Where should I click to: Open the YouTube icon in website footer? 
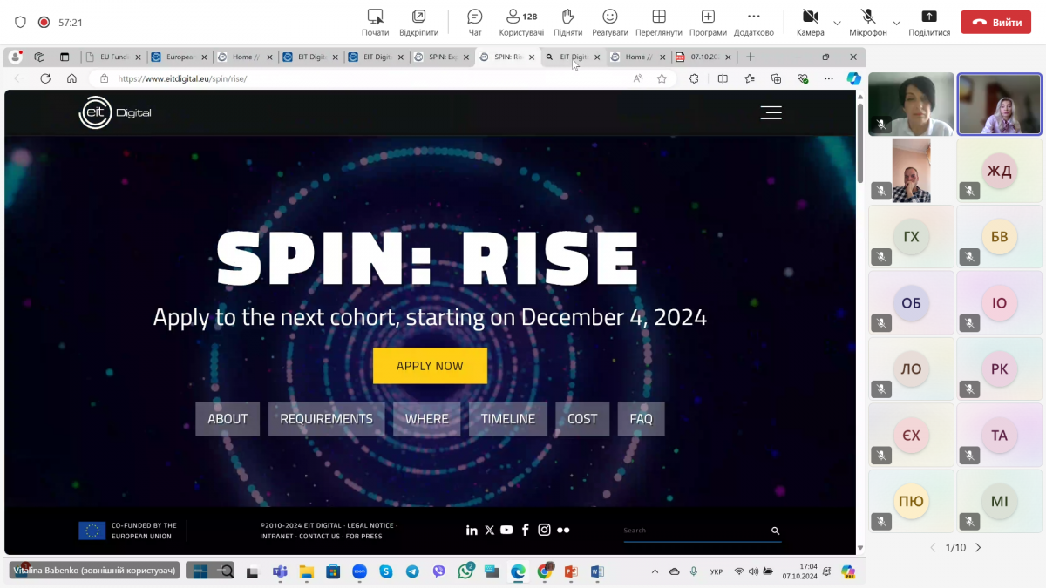pos(506,530)
